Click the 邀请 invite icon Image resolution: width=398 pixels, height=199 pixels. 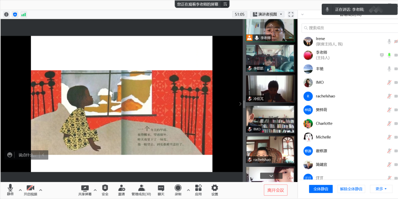tap(121, 188)
